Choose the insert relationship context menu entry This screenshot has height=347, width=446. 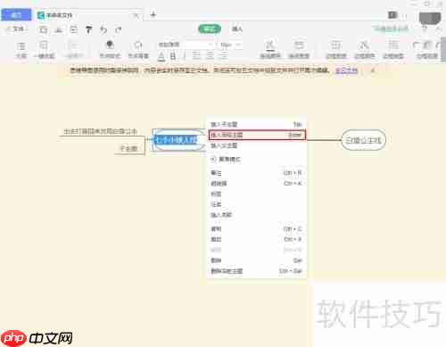pyautogui.click(x=257, y=215)
